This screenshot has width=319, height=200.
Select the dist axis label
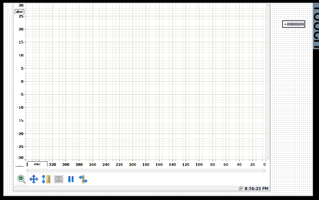[20, 12]
